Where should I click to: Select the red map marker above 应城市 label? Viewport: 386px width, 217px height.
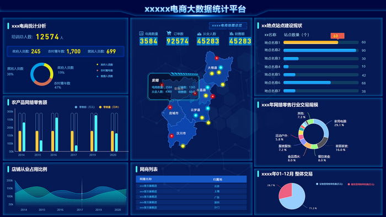(x=170, y=107)
